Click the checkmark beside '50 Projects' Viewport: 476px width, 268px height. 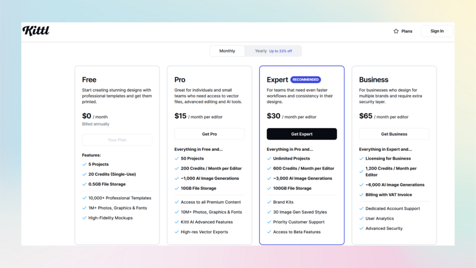pos(177,159)
